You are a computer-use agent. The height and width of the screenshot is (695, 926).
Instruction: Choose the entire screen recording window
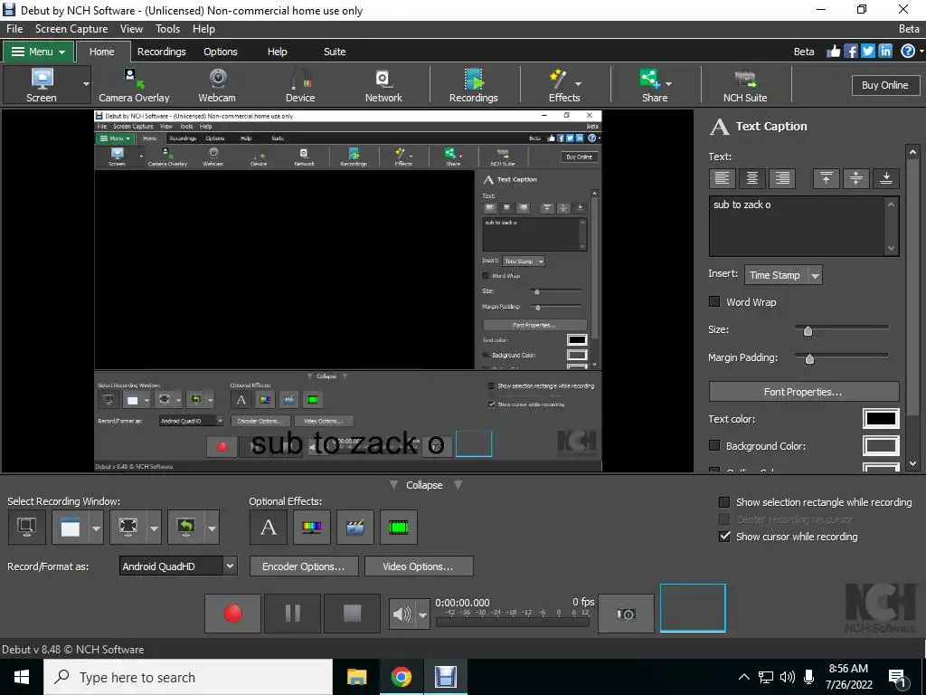pyautogui.click(x=26, y=527)
